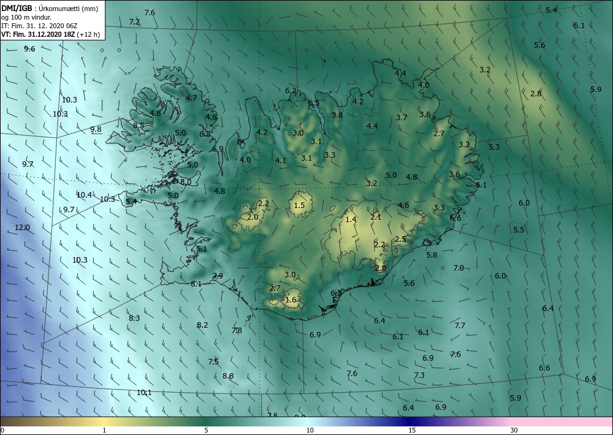The height and width of the screenshot is (435, 613).
Task: Click the colour scale label '10'
Action: pos(310,430)
